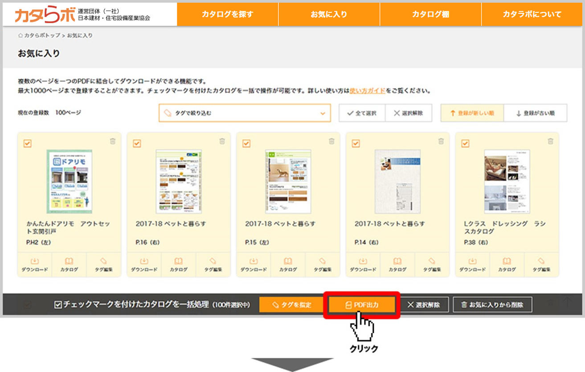
Task: Open the ドアリモ catalog thumbnail
Action: (x=69, y=182)
